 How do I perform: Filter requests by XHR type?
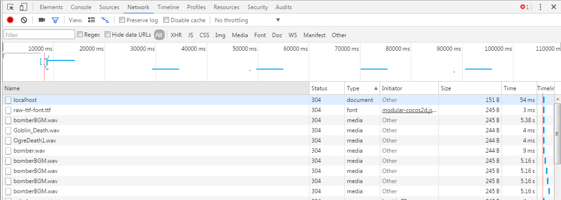point(176,35)
